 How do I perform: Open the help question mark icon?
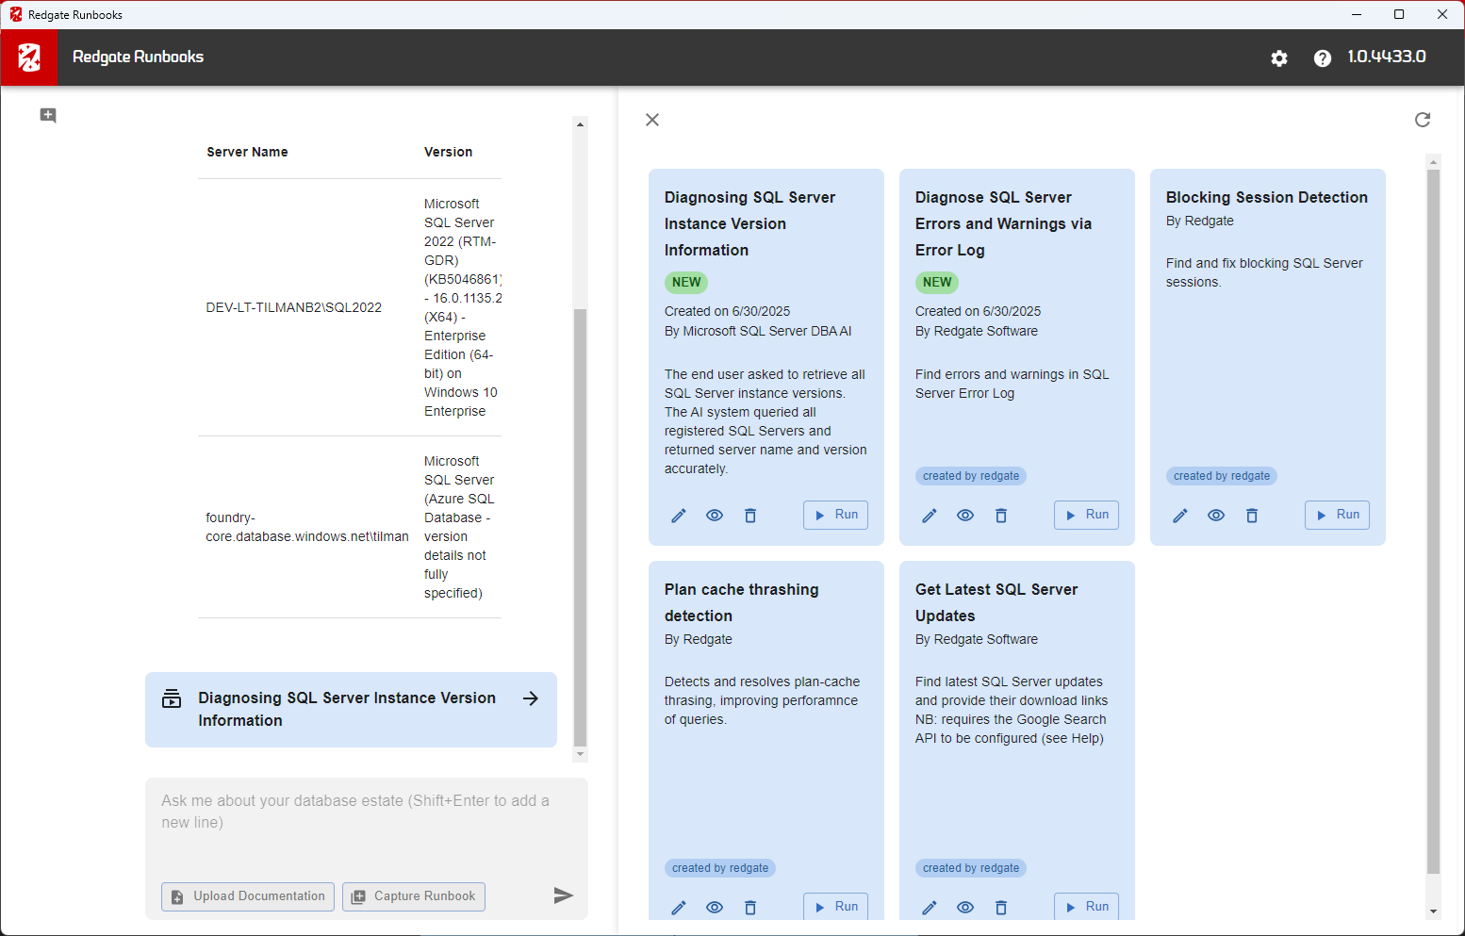click(1322, 58)
